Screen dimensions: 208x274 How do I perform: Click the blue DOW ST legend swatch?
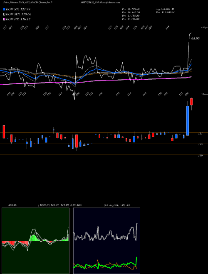click(5, 9)
